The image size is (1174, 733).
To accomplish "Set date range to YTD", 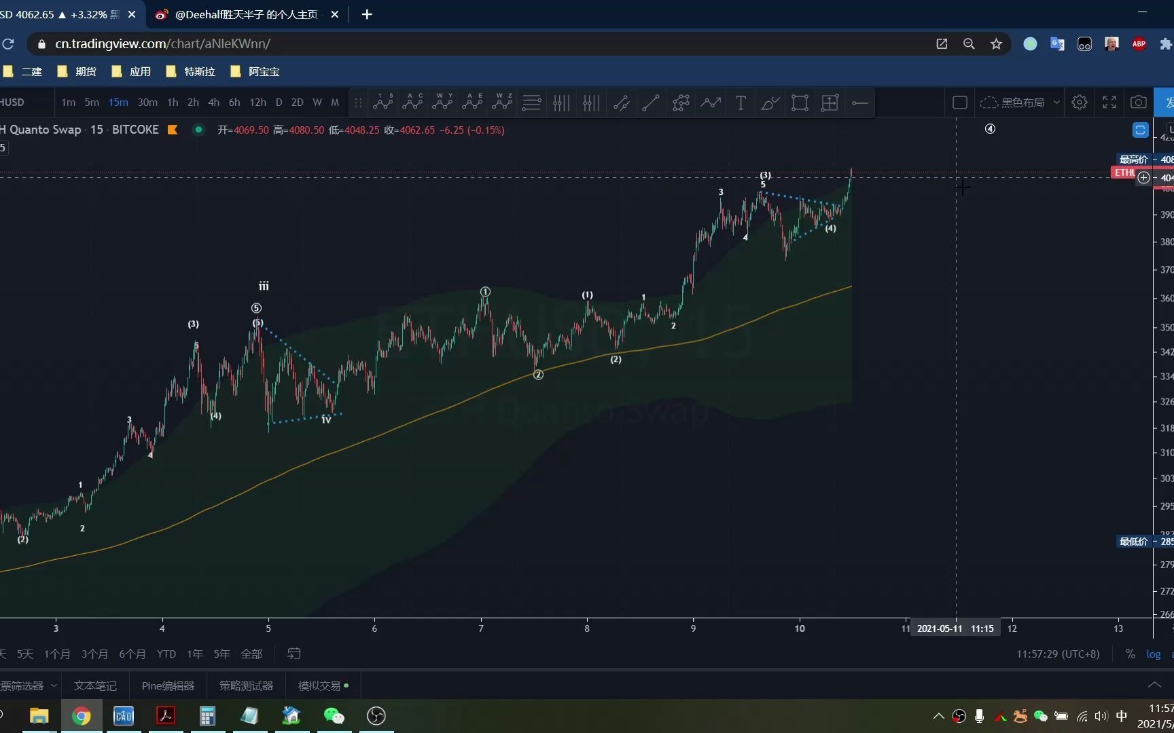I will point(166,654).
